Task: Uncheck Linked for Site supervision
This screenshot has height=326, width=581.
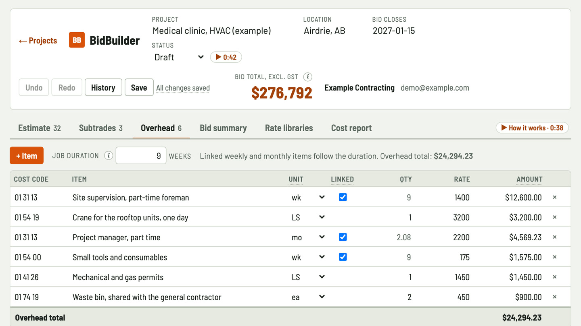Action: [343, 197]
